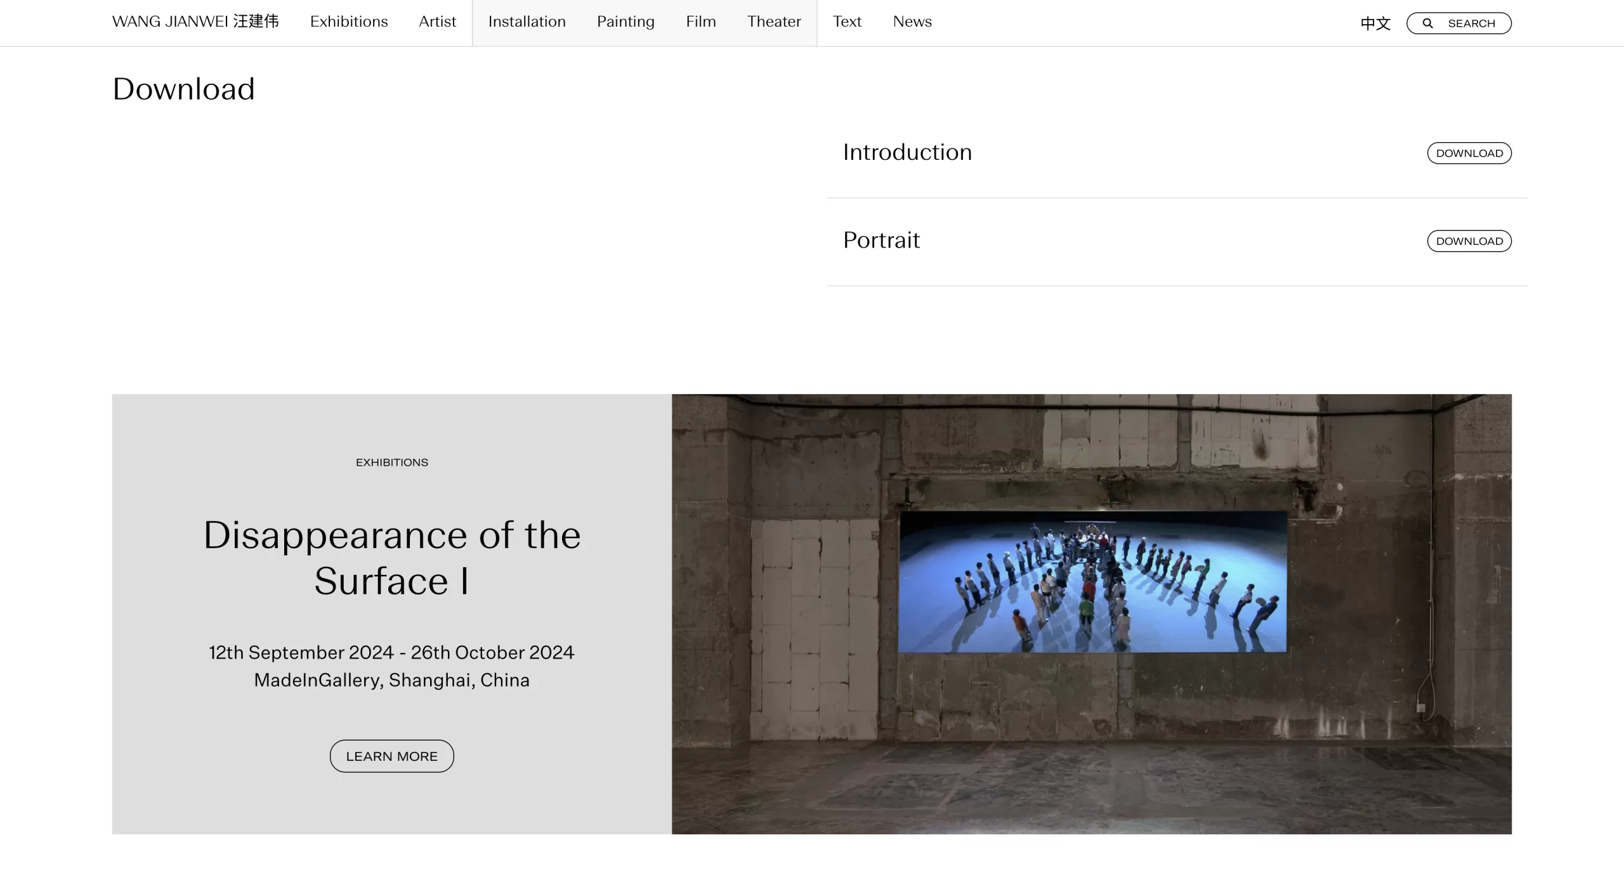Click MadeInGallery, Shanghai, China text

point(392,680)
